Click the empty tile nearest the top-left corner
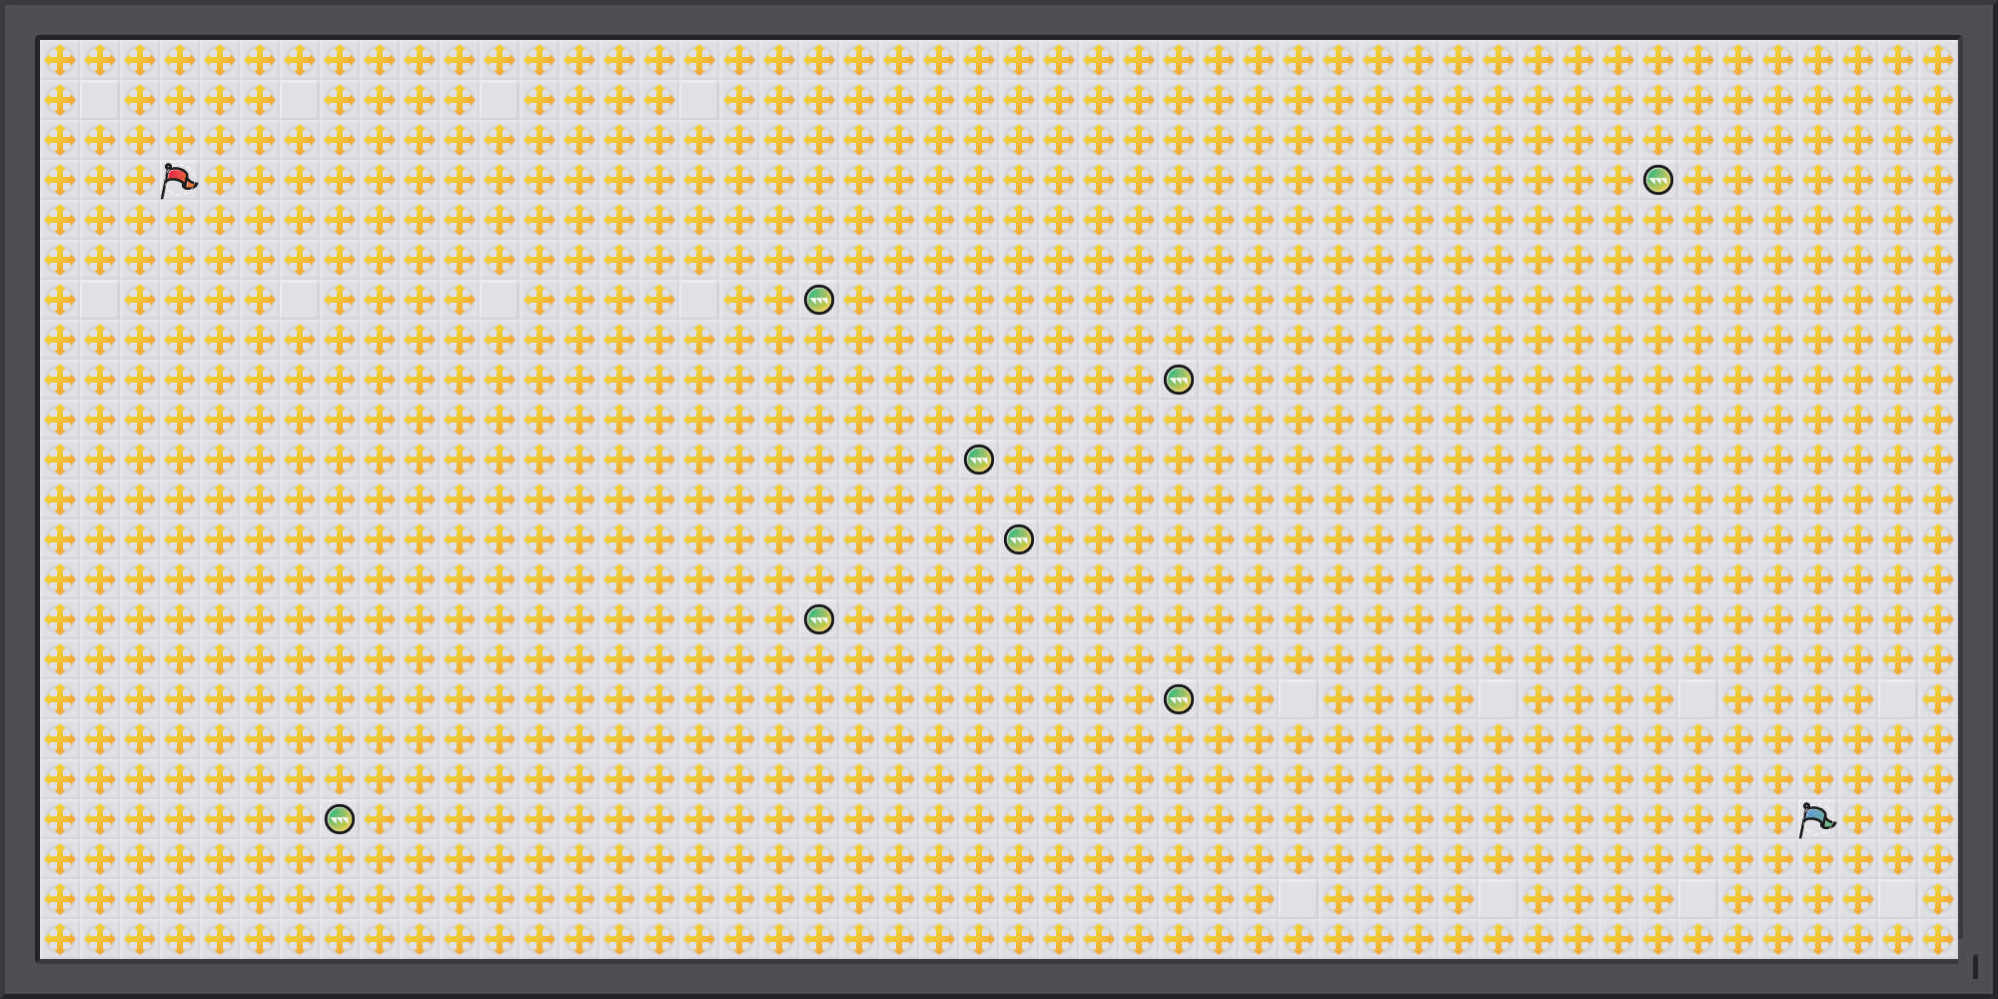This screenshot has width=1998, height=999. coord(100,100)
